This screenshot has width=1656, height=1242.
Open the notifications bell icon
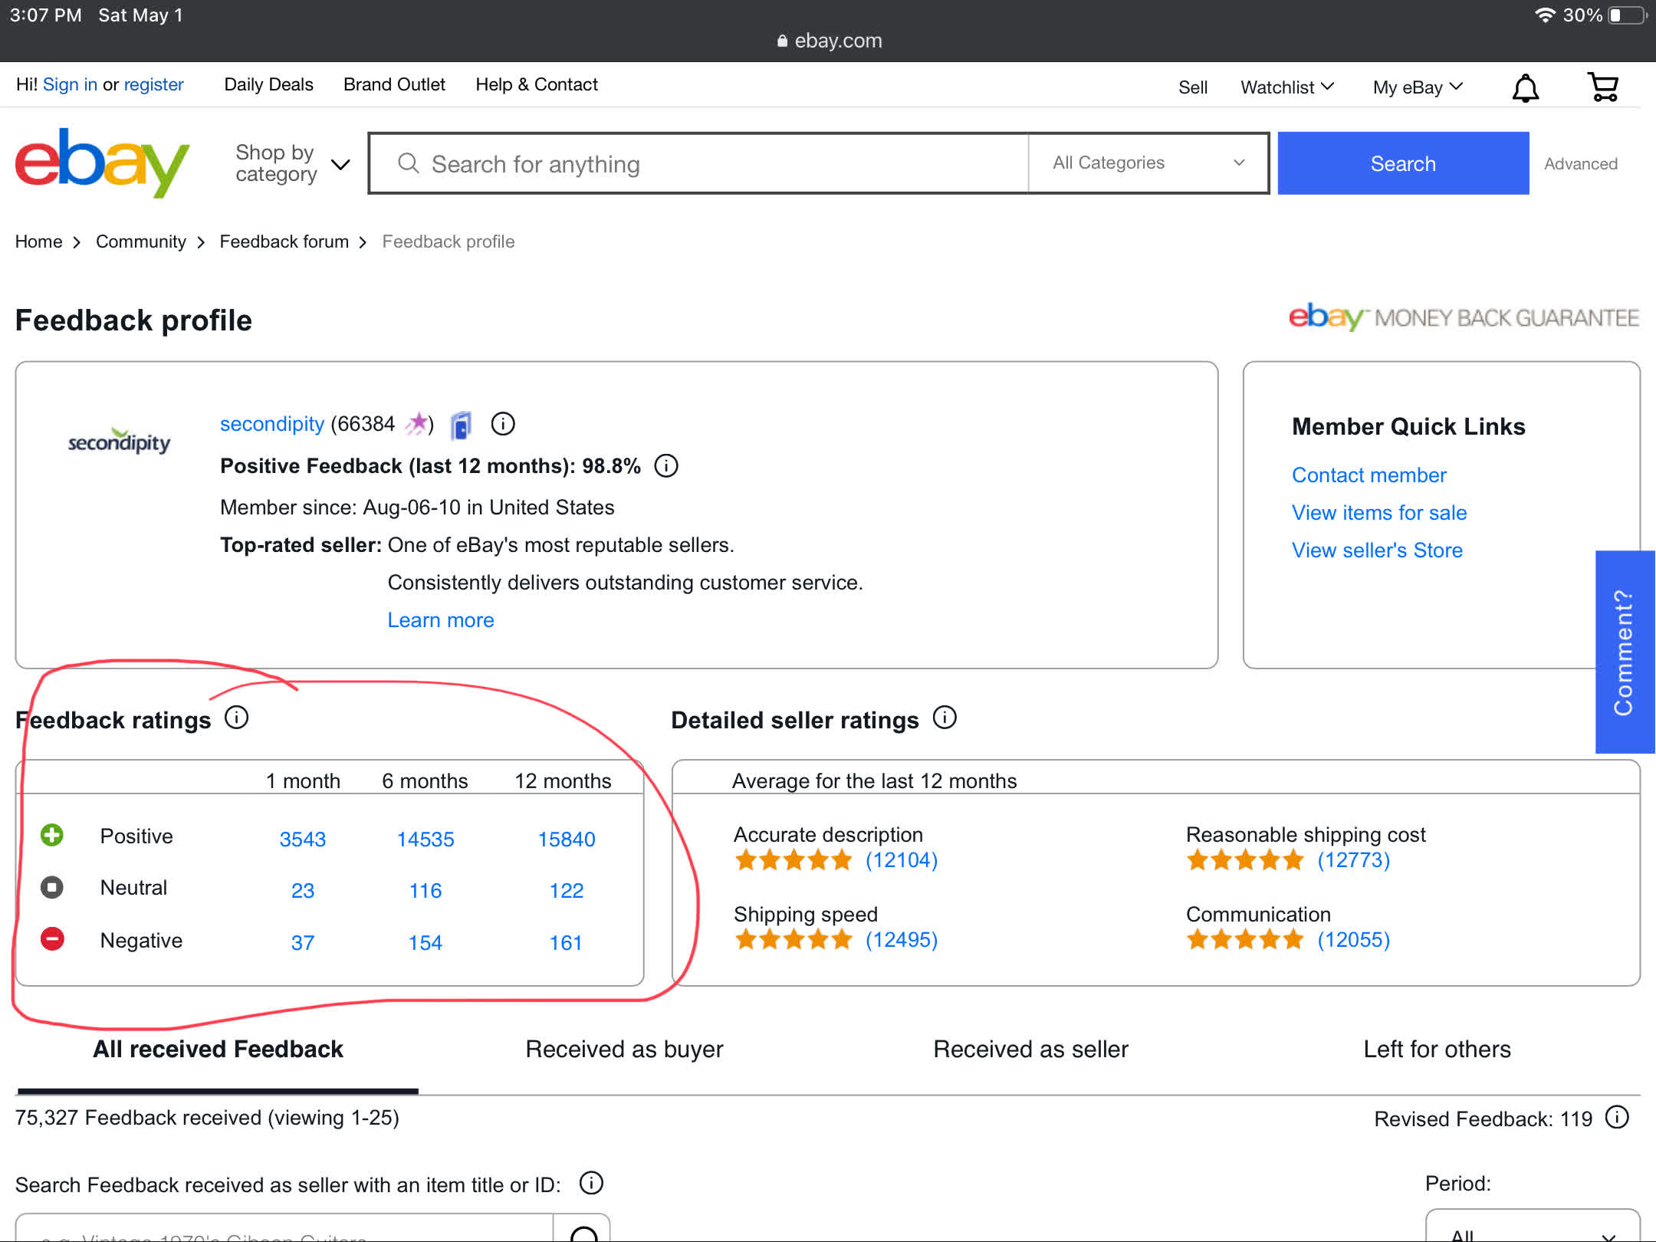[x=1525, y=88]
